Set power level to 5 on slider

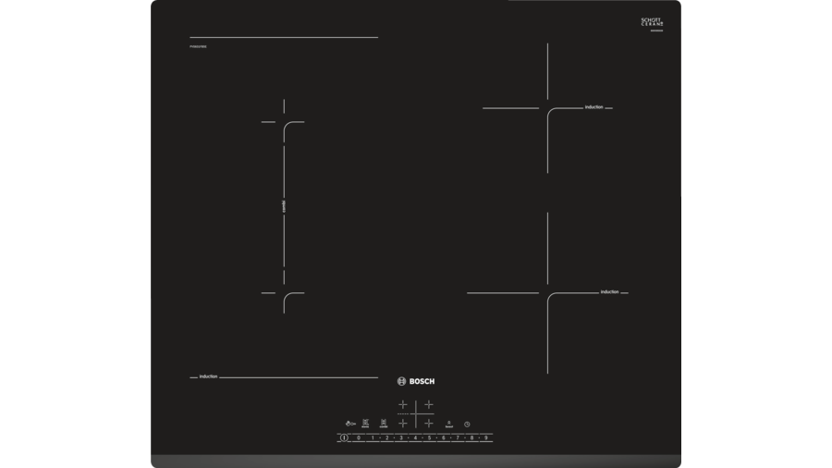429,437
